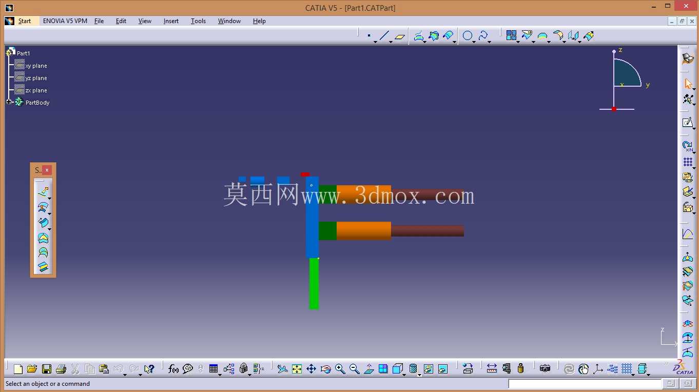The image size is (699, 392).
Task: Expand the PartBody node in tree
Action: pos(9,102)
